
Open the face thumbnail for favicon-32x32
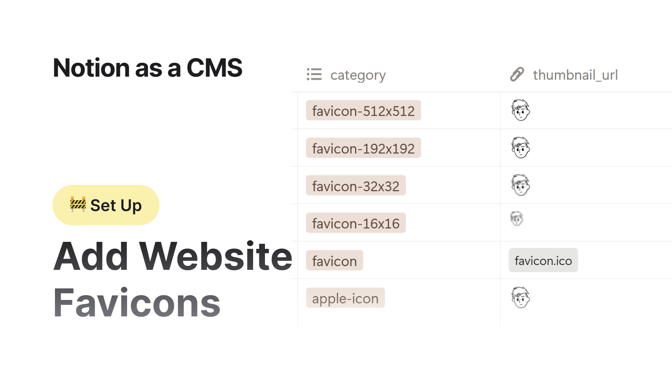click(x=521, y=185)
